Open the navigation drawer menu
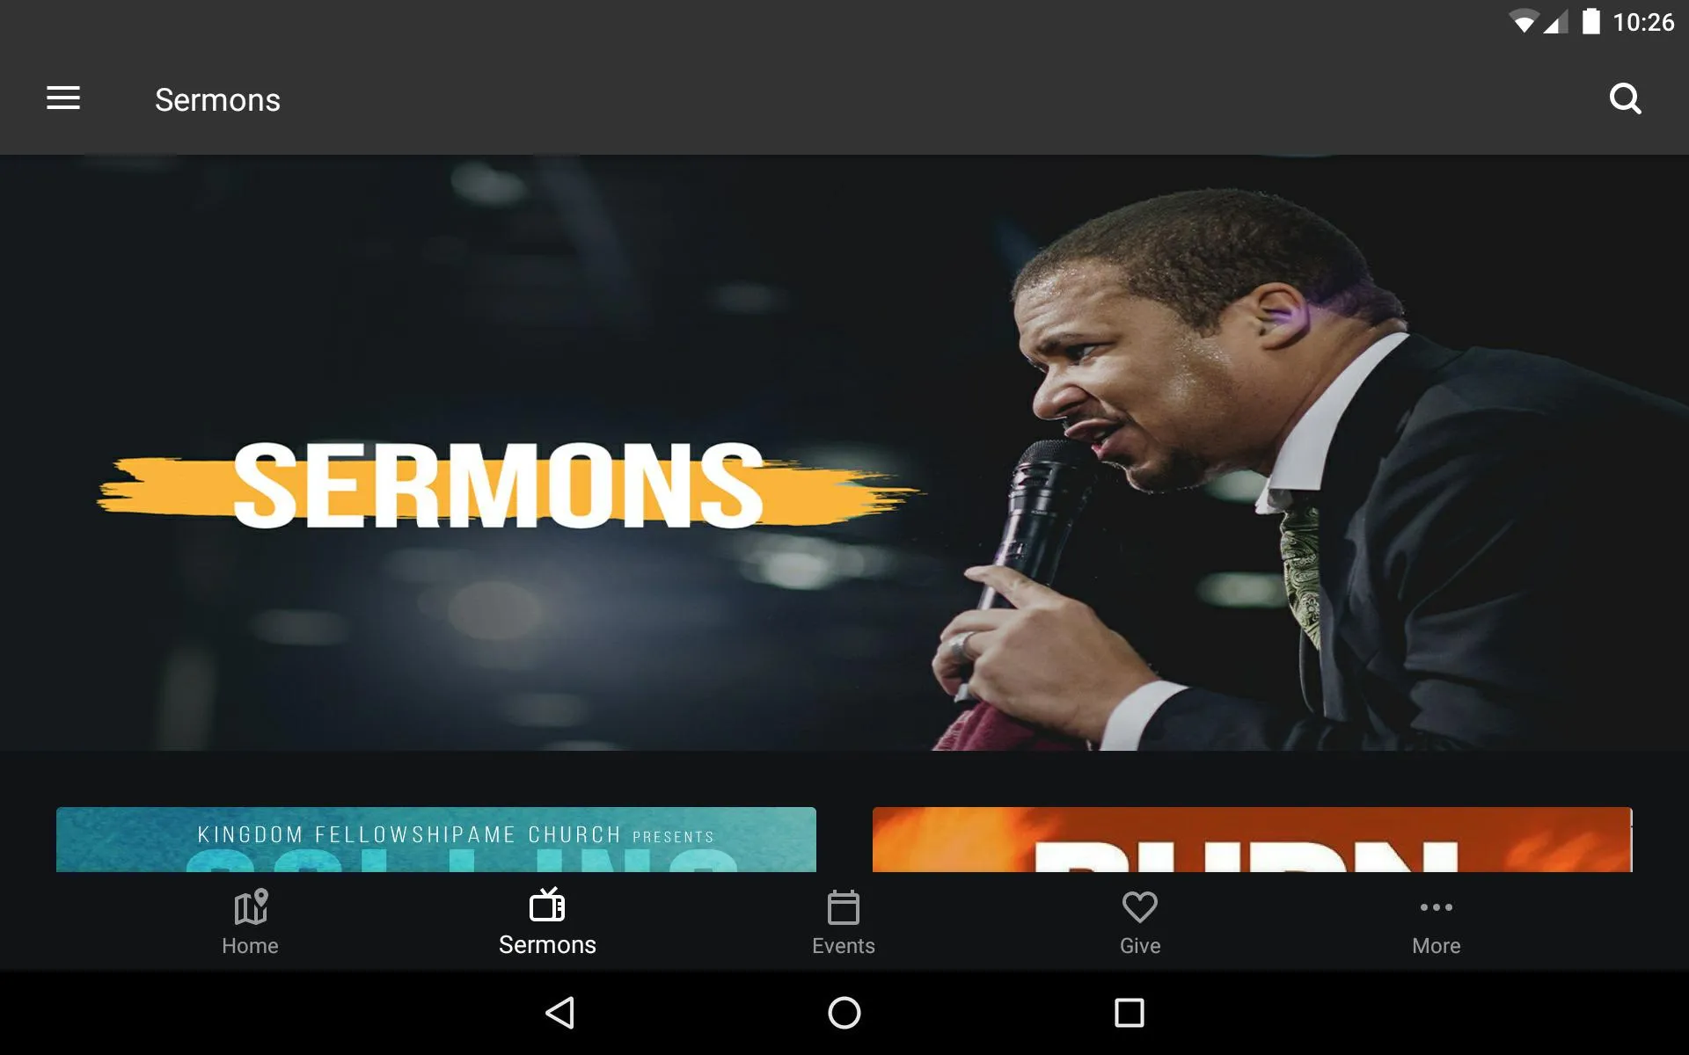The height and width of the screenshot is (1055, 1689). [63, 99]
